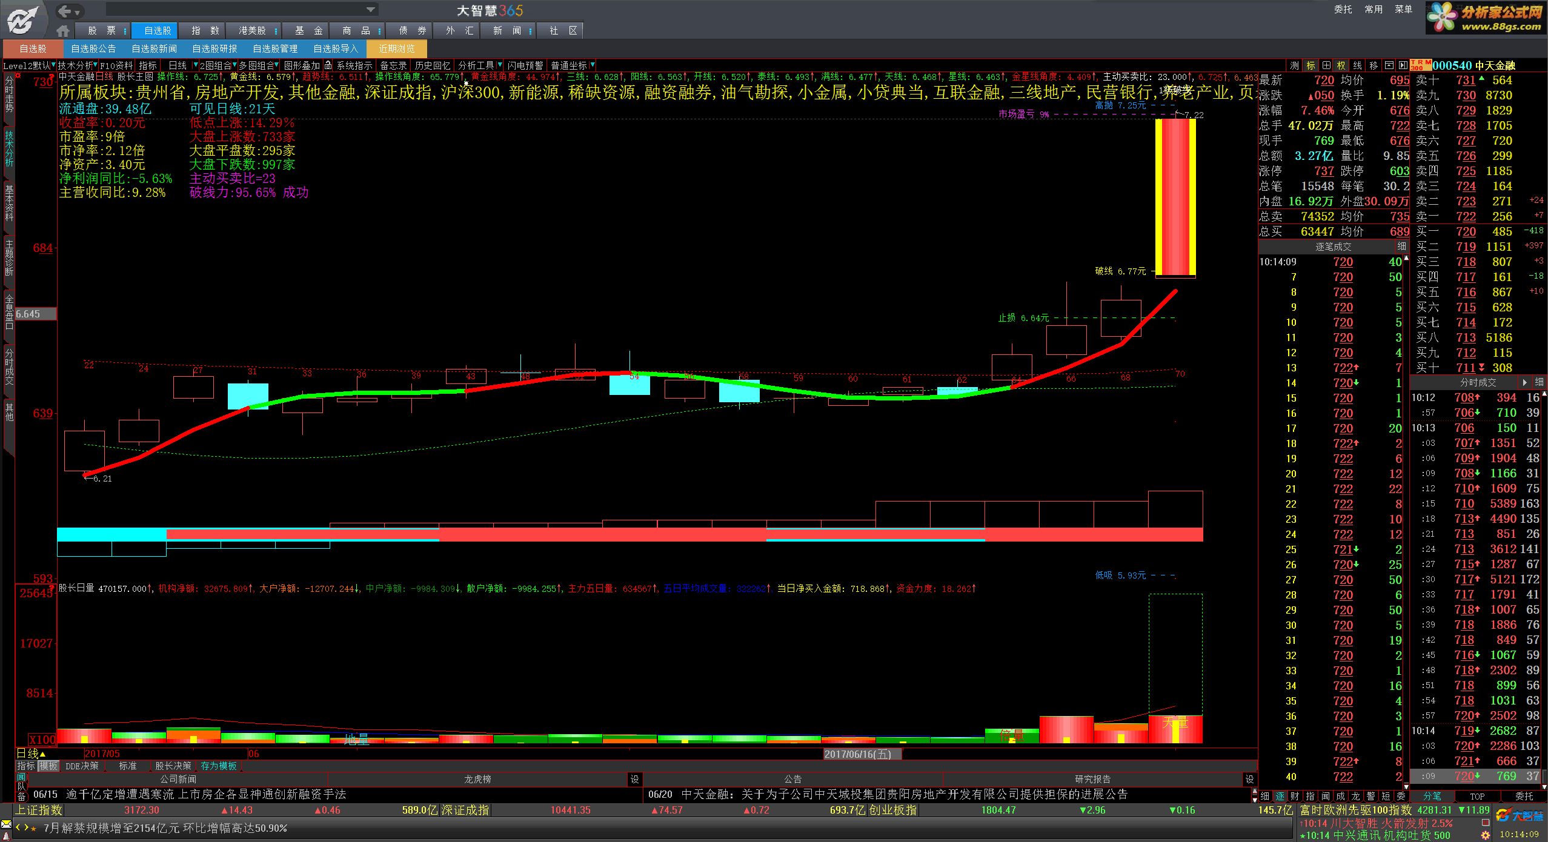
Task: Expand the 分析工具 dropdown
Action: (x=500, y=65)
